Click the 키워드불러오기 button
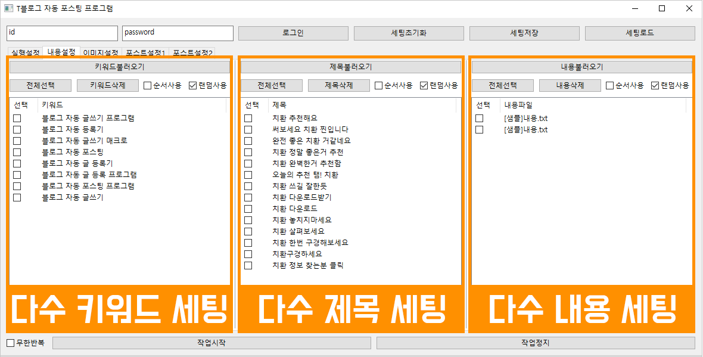 click(x=120, y=67)
